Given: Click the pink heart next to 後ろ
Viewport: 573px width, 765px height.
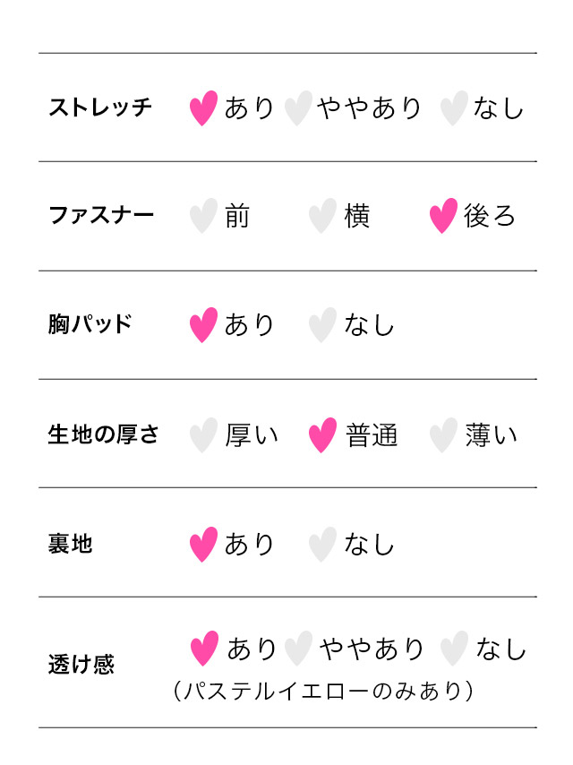Looking at the screenshot, I should tap(443, 216).
